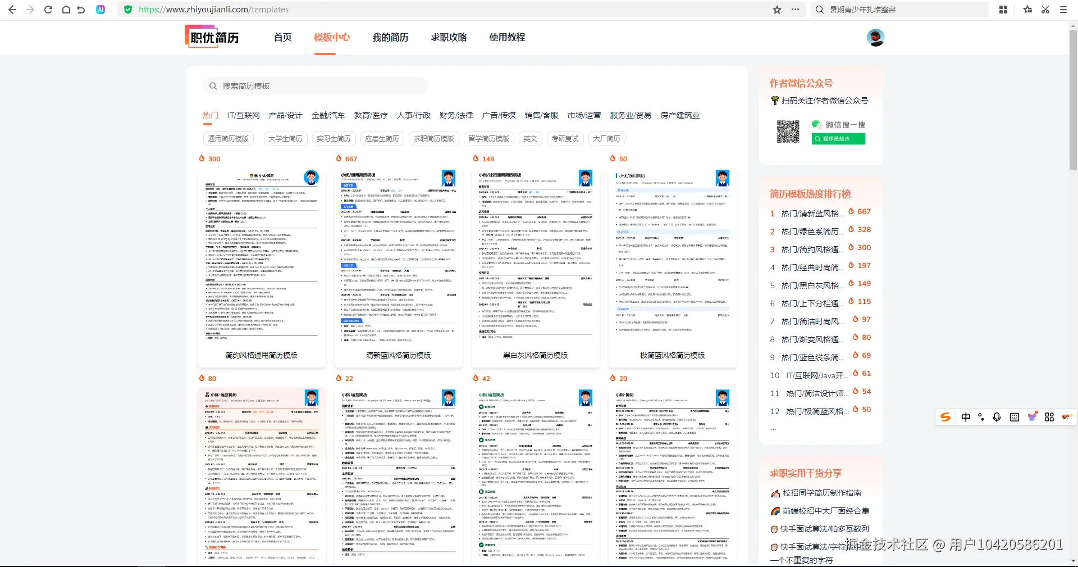Screen dimensions: 1078x567
Task: Toggle the 英文 resume filter chip
Action: pos(530,138)
